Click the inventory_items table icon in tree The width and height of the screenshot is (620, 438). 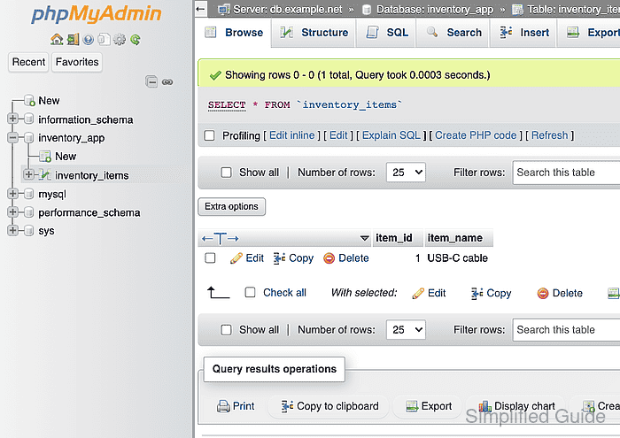click(45, 175)
